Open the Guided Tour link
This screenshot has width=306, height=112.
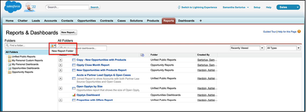coord(269,32)
